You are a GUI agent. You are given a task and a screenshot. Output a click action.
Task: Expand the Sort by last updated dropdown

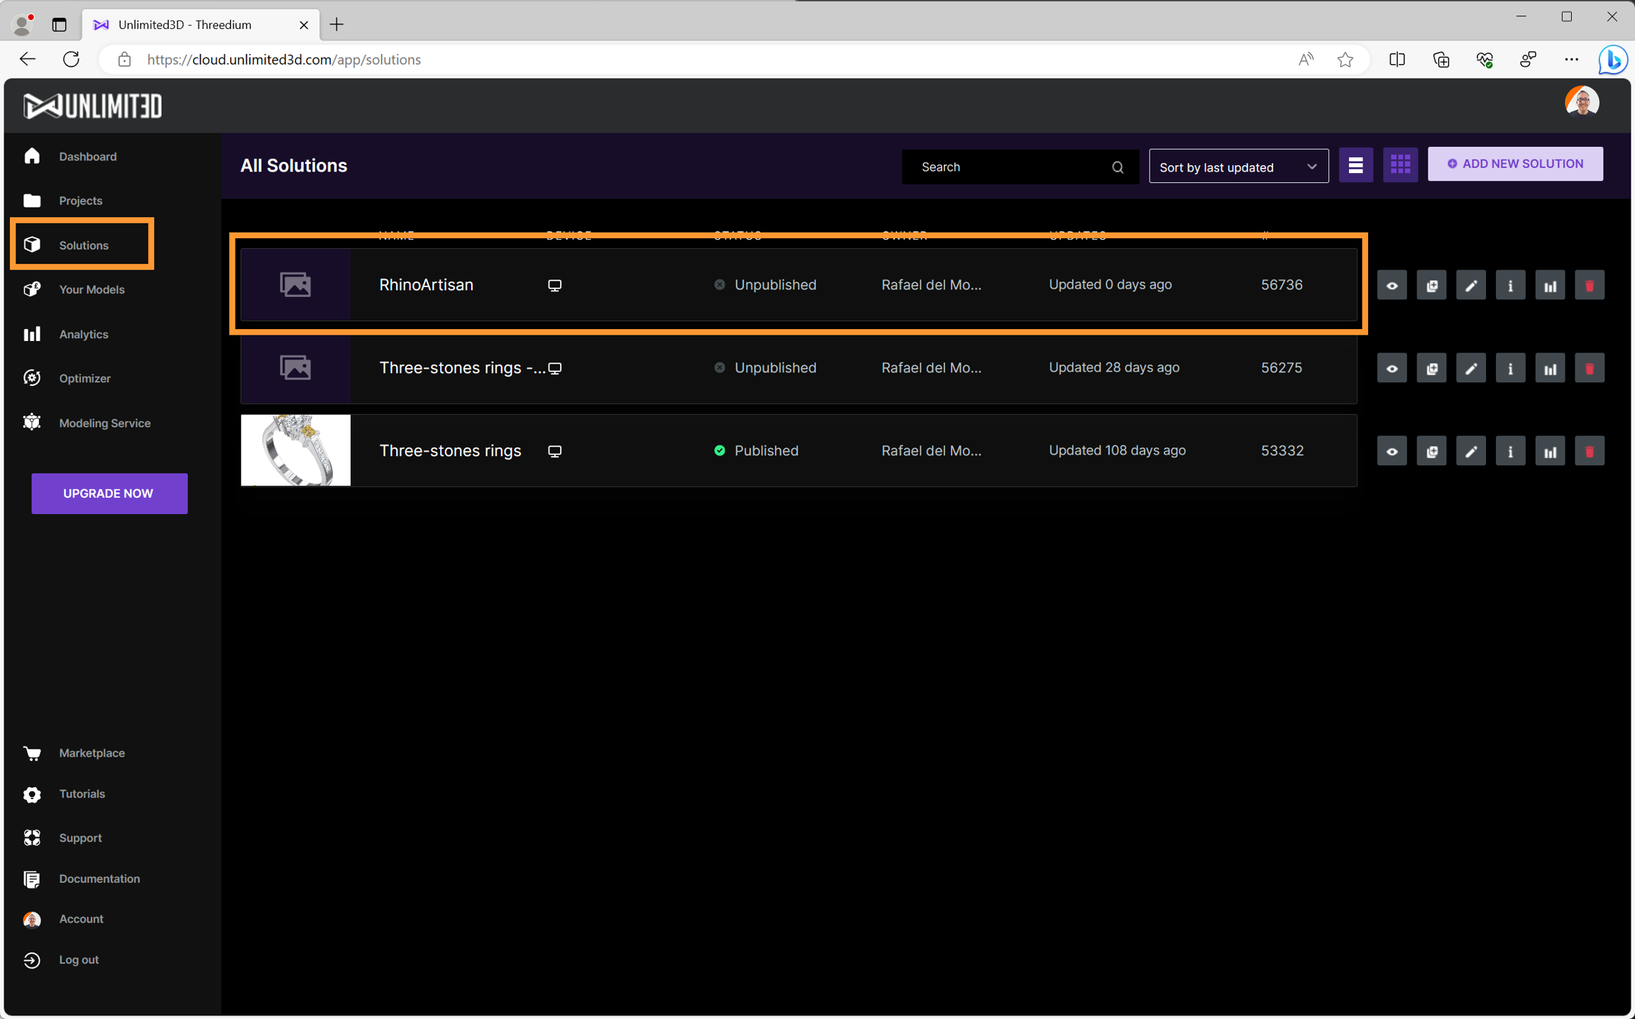[1238, 167]
